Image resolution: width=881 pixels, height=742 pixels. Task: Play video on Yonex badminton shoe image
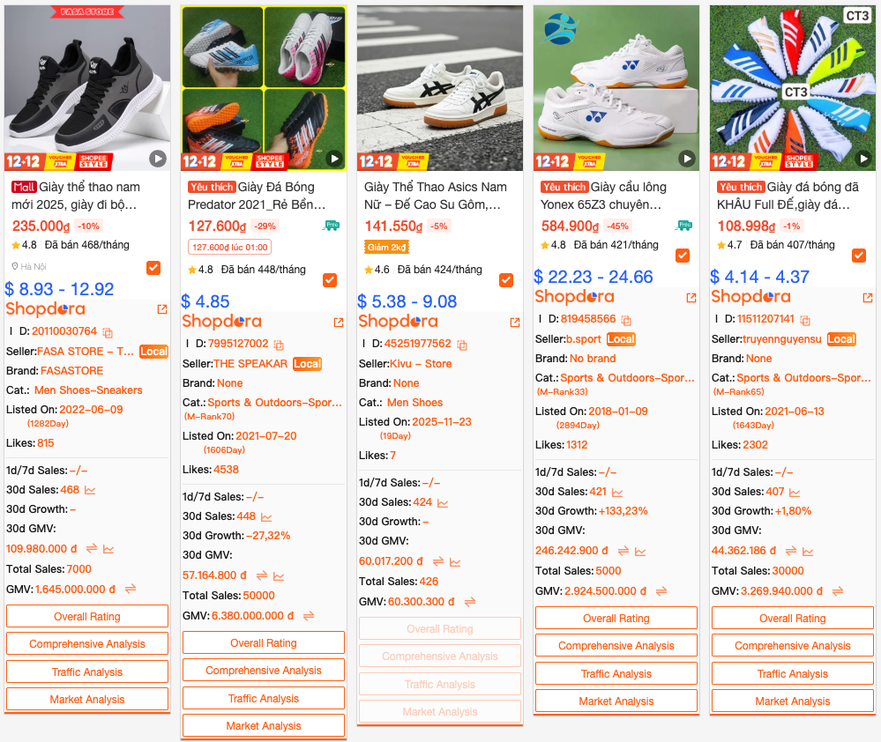687,159
